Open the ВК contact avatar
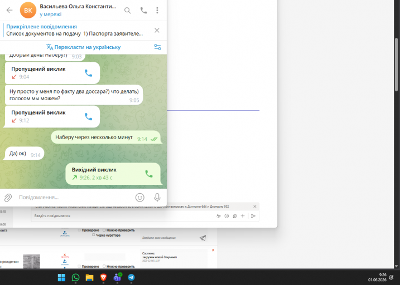This screenshot has height=285, width=400. click(x=28, y=10)
